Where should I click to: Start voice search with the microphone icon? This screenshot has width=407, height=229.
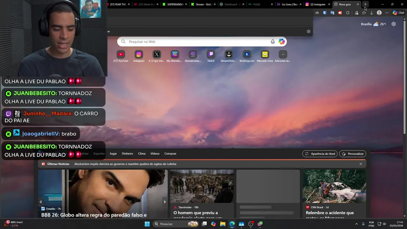click(x=272, y=42)
